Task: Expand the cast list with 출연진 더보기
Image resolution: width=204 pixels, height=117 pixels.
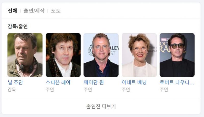Action: [101, 107]
